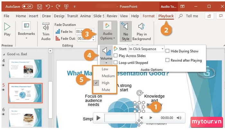Open the Bookmarks dropdown

[26, 30]
